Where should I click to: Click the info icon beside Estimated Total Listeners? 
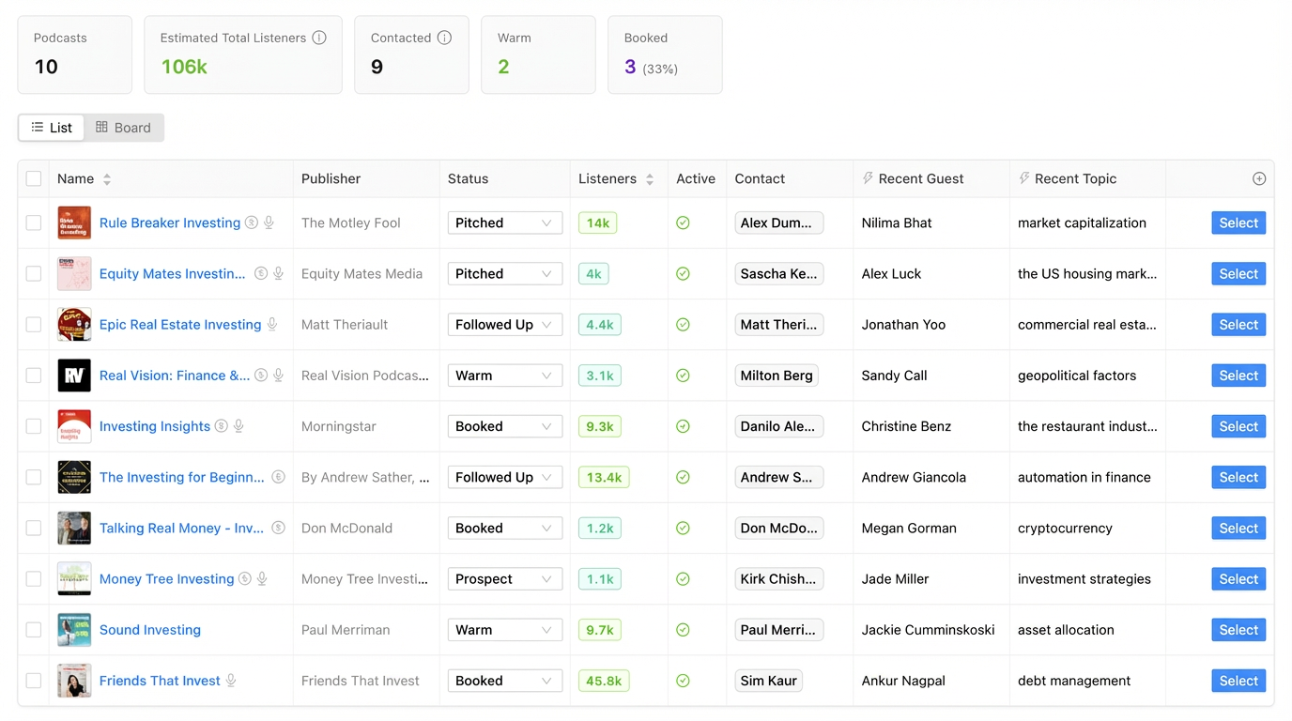pyautogui.click(x=318, y=38)
